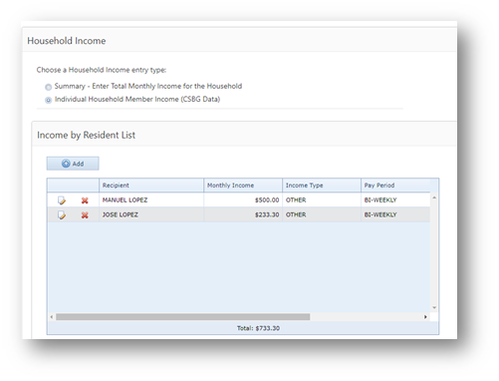This screenshot has width=499, height=381.
Task: Edit the MANUEL LOPEZ income row
Action: click(62, 200)
